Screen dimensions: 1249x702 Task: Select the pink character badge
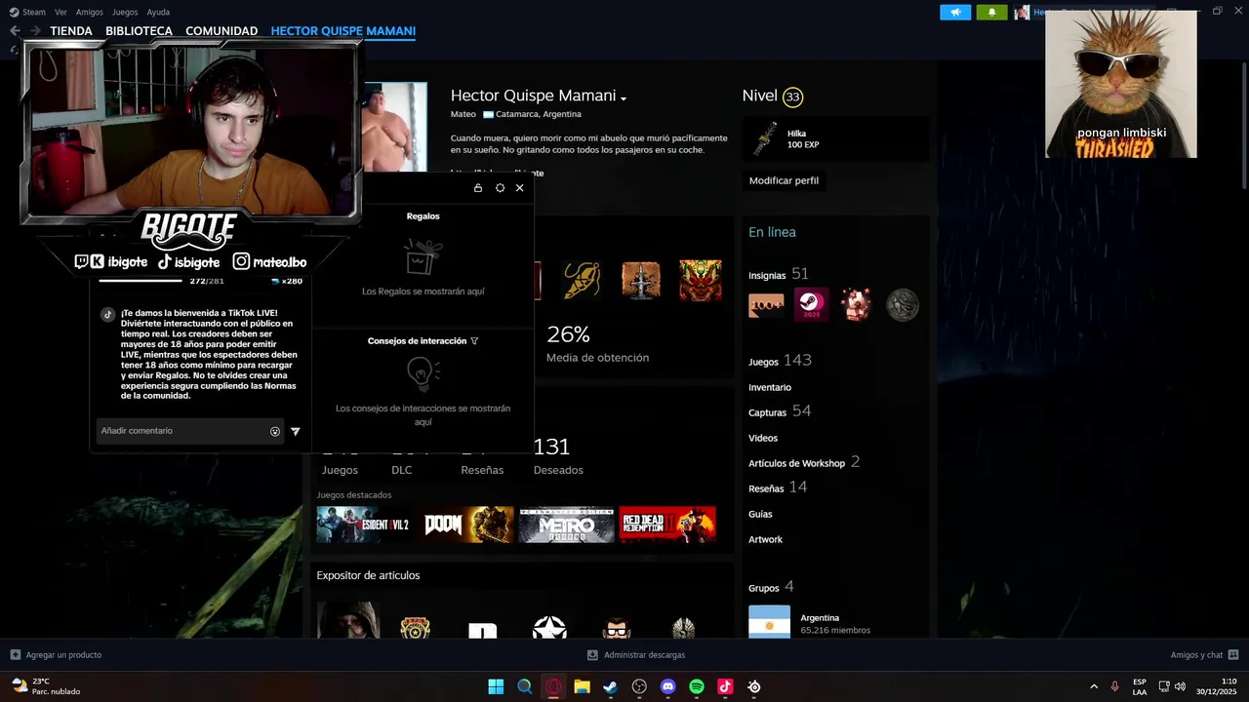tap(856, 305)
